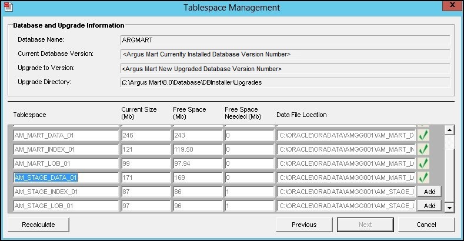Click the Upgrade Directory path field
The image size is (464, 241).
click(x=285, y=82)
